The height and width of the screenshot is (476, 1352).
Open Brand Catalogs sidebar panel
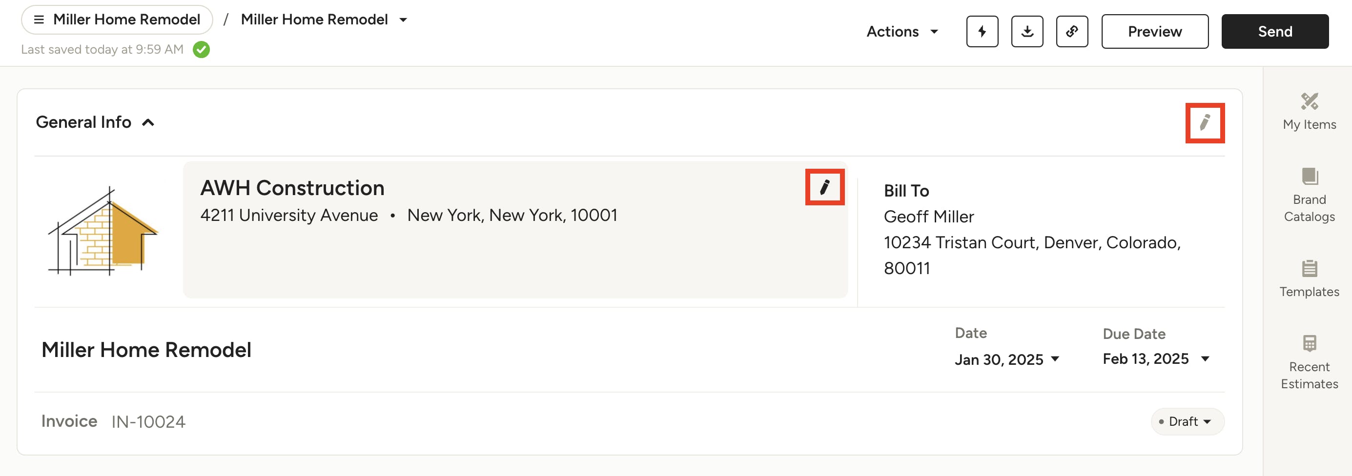pos(1309,195)
